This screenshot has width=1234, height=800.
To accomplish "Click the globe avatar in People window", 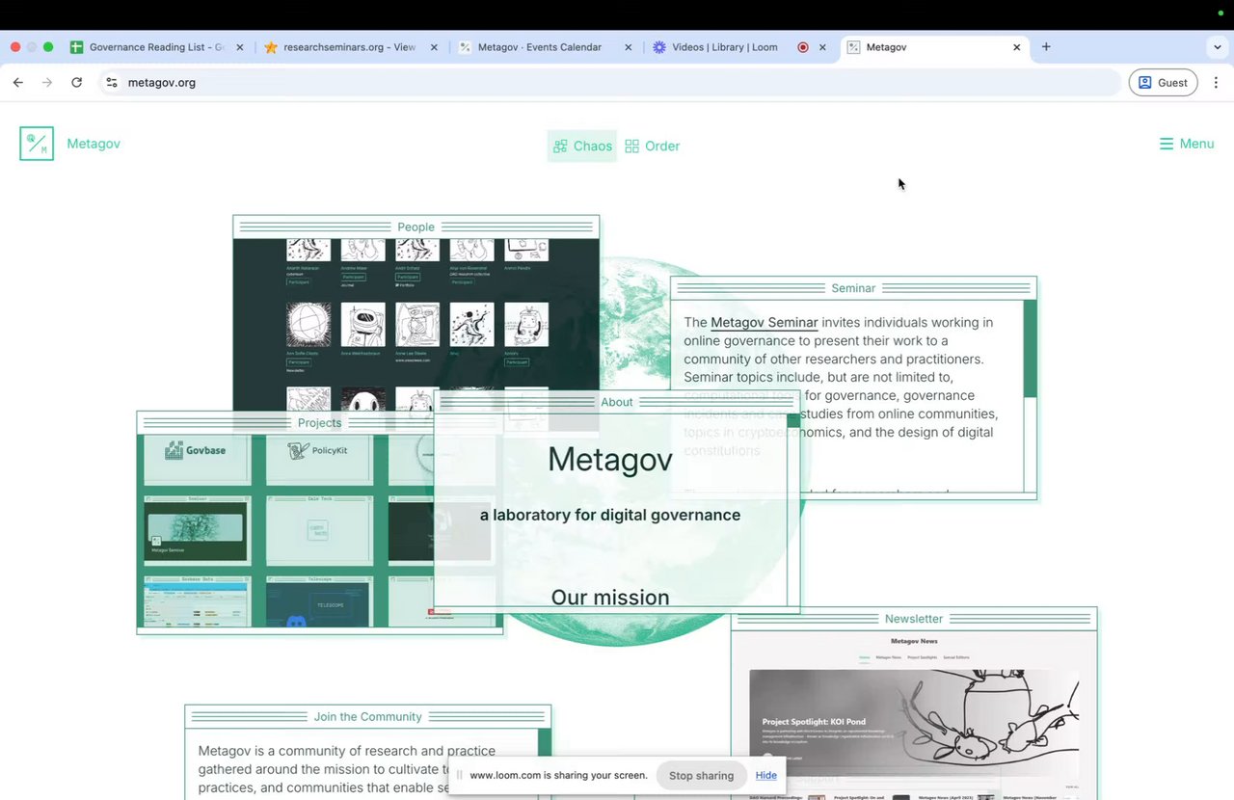I will click(x=308, y=325).
